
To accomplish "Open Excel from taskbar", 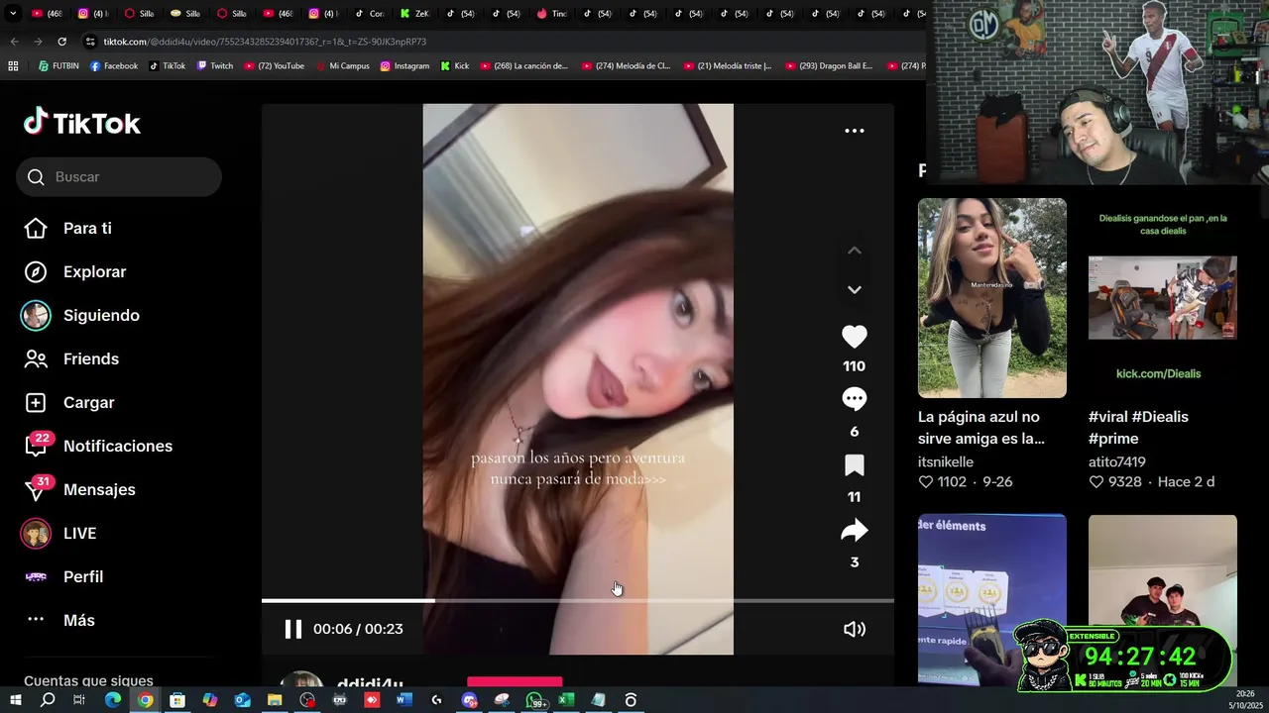I will (565, 700).
